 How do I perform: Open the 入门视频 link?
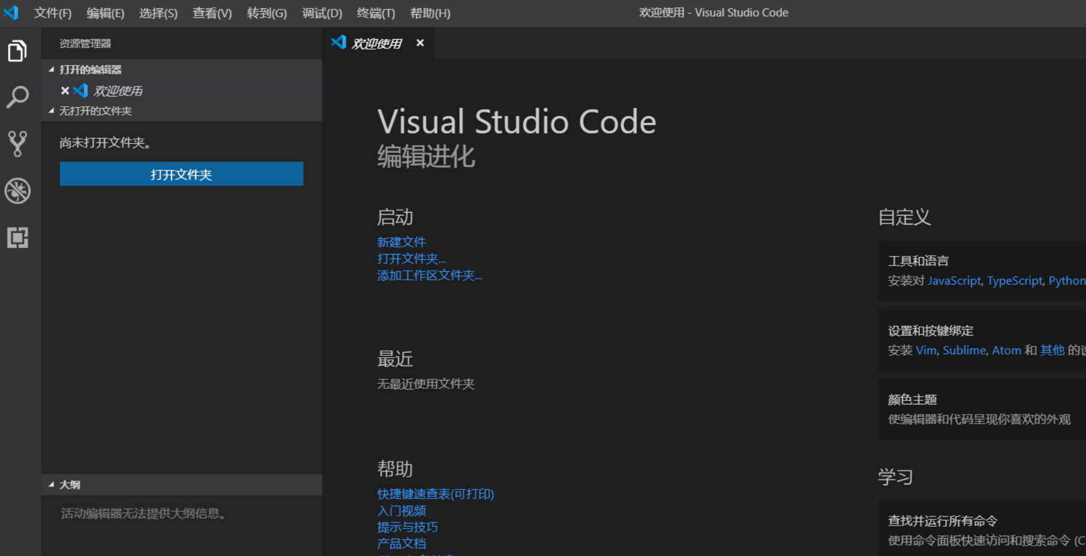(x=402, y=510)
